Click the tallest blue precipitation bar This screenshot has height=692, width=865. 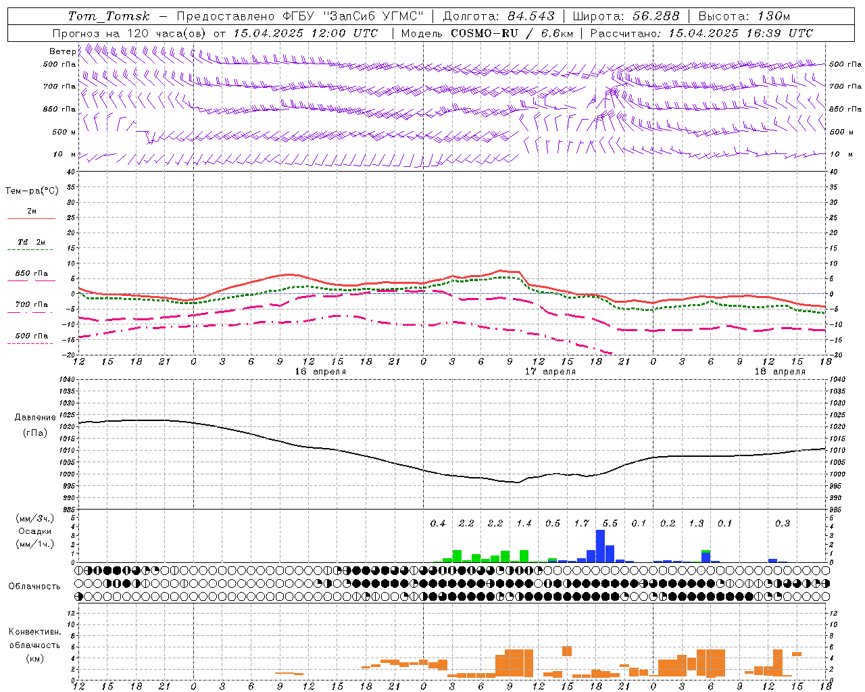(x=600, y=546)
